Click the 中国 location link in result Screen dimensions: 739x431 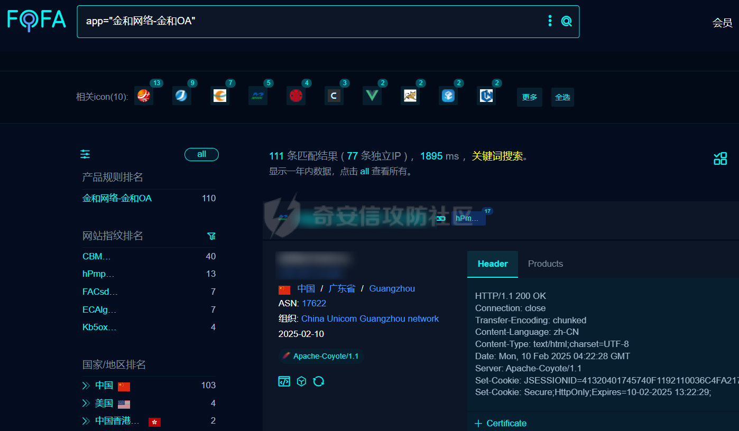(x=306, y=288)
